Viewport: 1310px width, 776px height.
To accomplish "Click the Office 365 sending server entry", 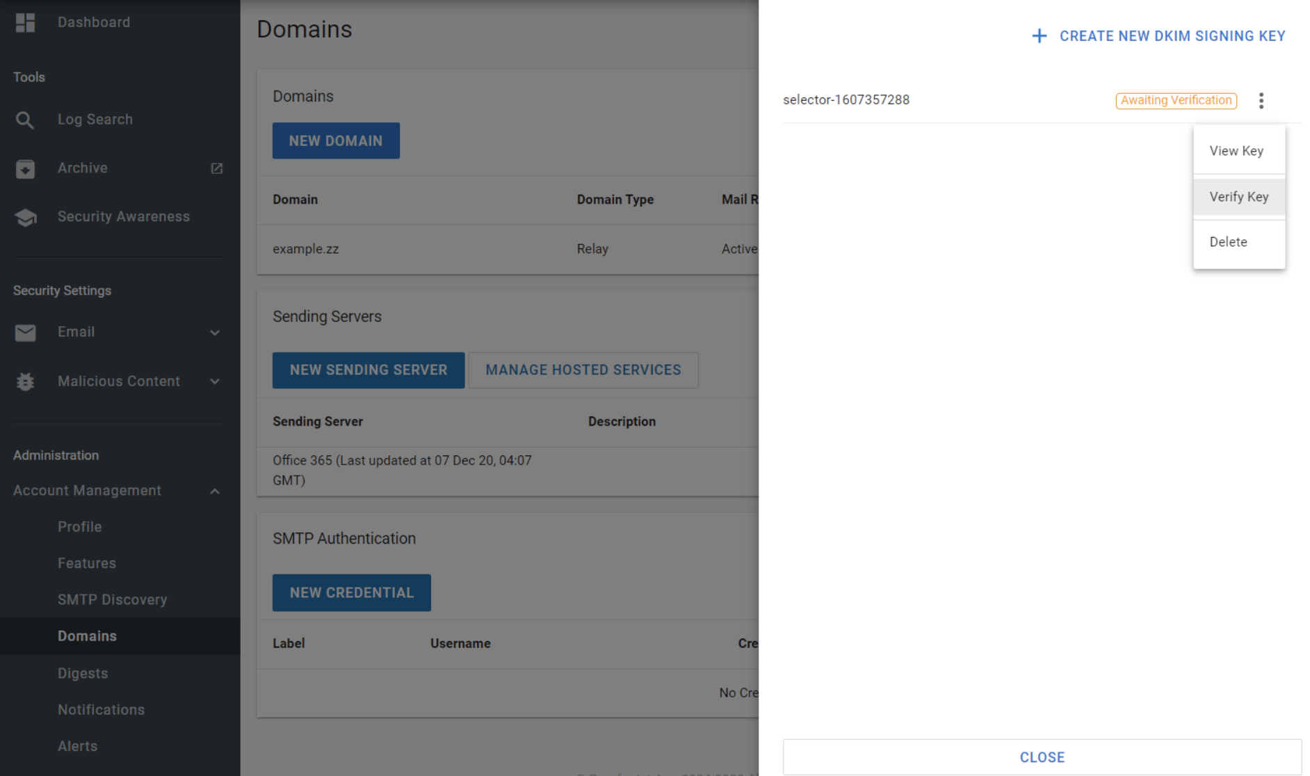I will click(x=402, y=471).
